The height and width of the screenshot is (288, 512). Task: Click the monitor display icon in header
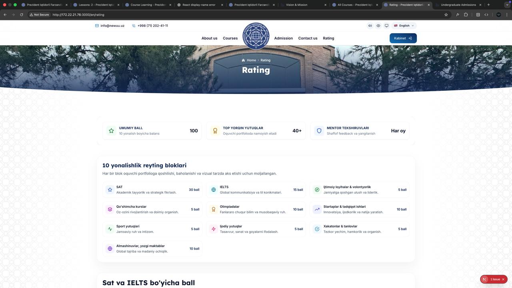pos(386,26)
